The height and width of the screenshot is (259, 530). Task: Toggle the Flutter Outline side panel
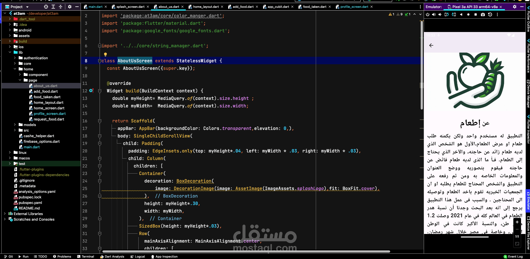[x=528, y=19]
